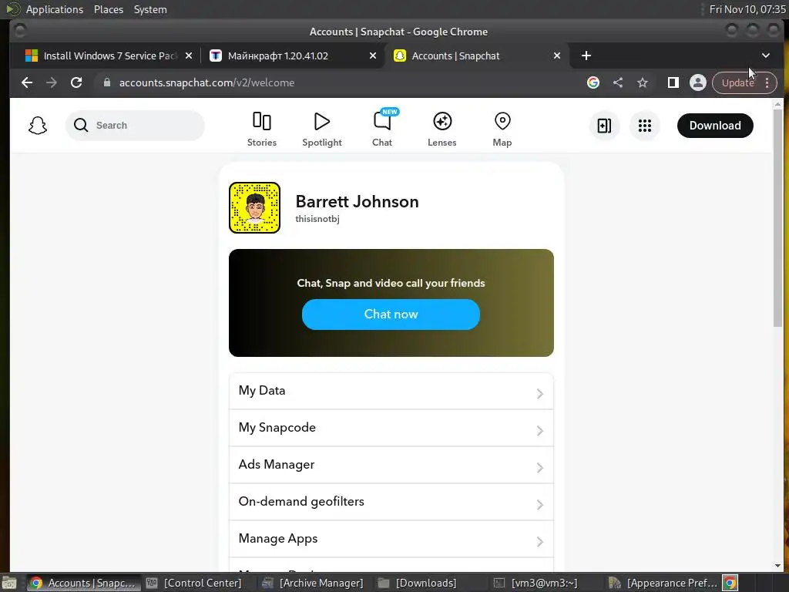Click the Chrome icon at the taskbar's right end
This screenshot has width=789, height=592.
[x=730, y=583]
